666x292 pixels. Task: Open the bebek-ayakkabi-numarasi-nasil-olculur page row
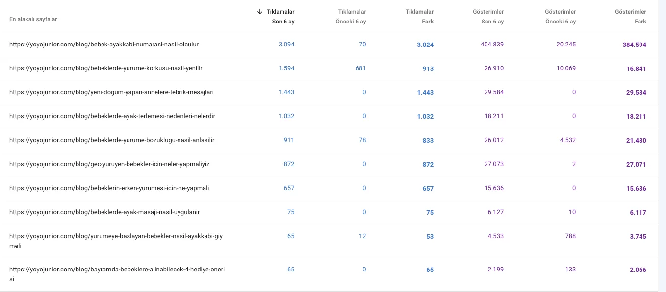(x=104, y=45)
